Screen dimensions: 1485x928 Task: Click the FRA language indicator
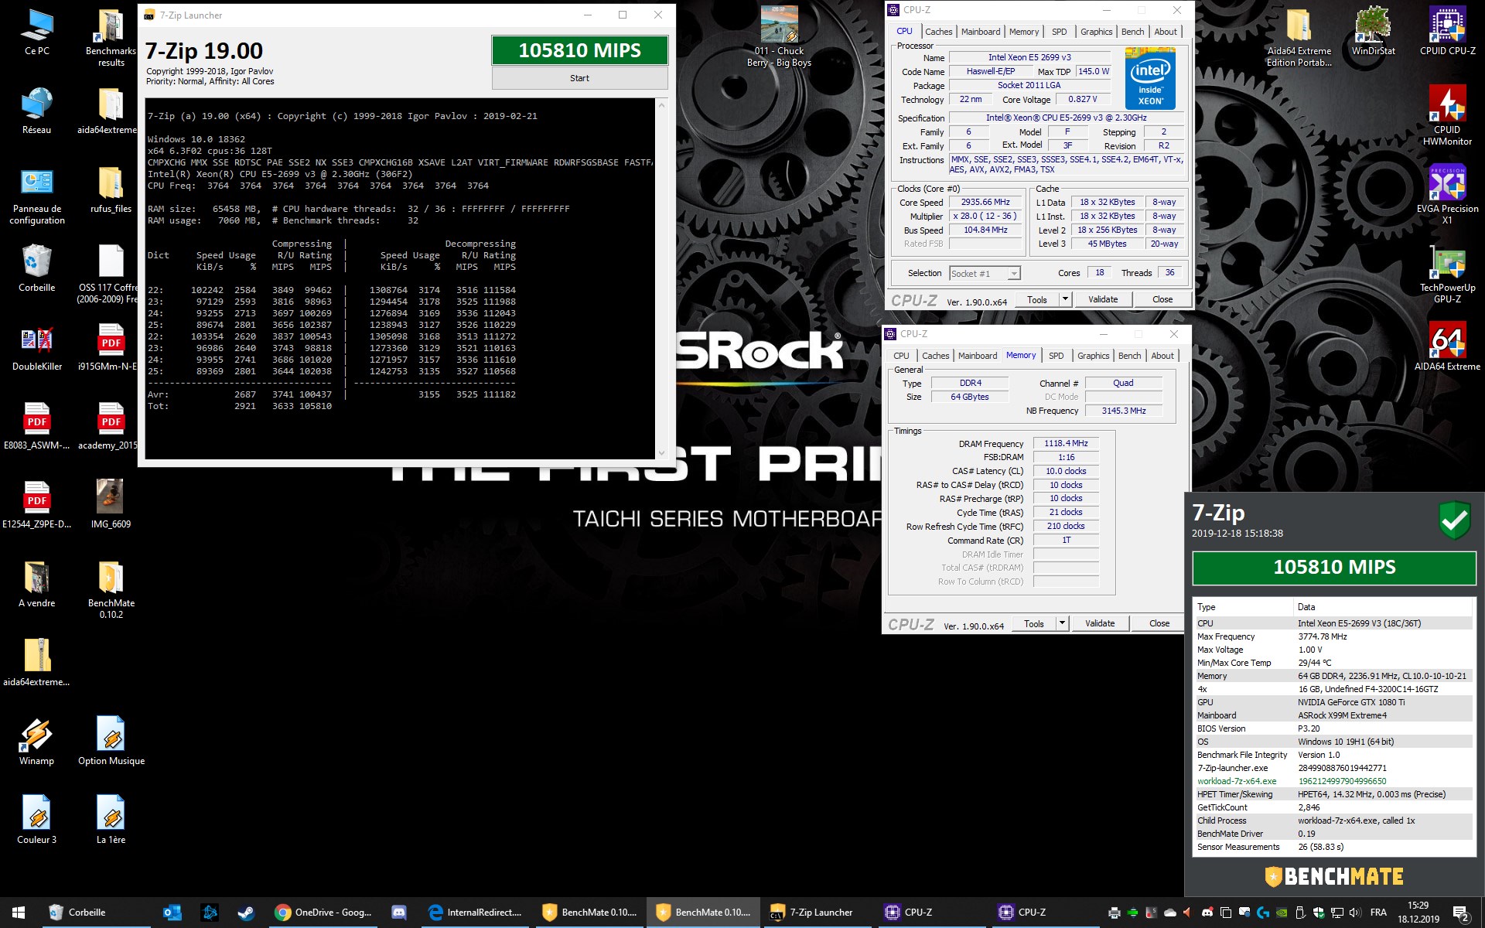[1378, 913]
